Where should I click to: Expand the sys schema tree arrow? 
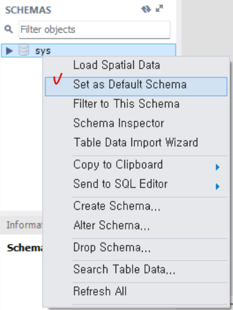(x=9, y=51)
